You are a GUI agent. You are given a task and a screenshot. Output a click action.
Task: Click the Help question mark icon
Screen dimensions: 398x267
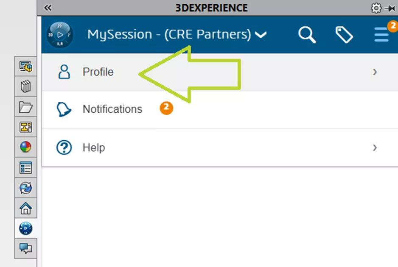click(x=64, y=147)
